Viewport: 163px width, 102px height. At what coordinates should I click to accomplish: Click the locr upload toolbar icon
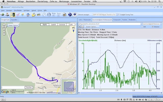[59, 15]
